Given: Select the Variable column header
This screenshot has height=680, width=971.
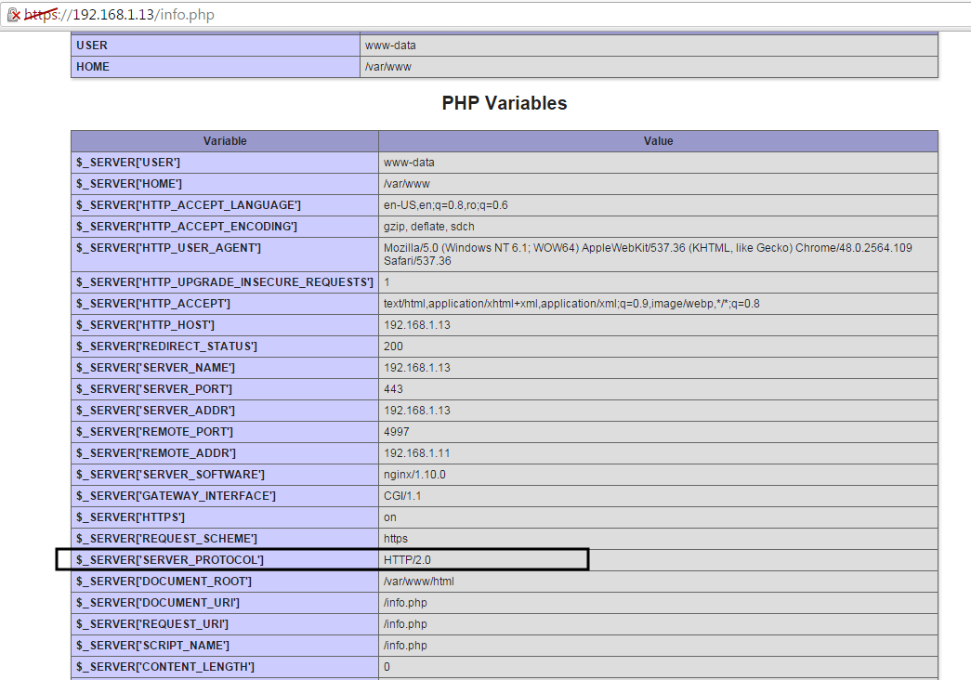Looking at the screenshot, I should pyautogui.click(x=225, y=140).
